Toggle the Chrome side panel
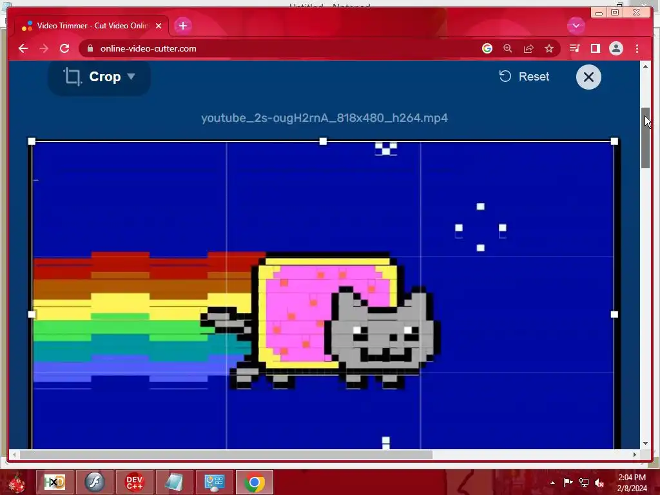The height and width of the screenshot is (495, 660). (x=595, y=48)
